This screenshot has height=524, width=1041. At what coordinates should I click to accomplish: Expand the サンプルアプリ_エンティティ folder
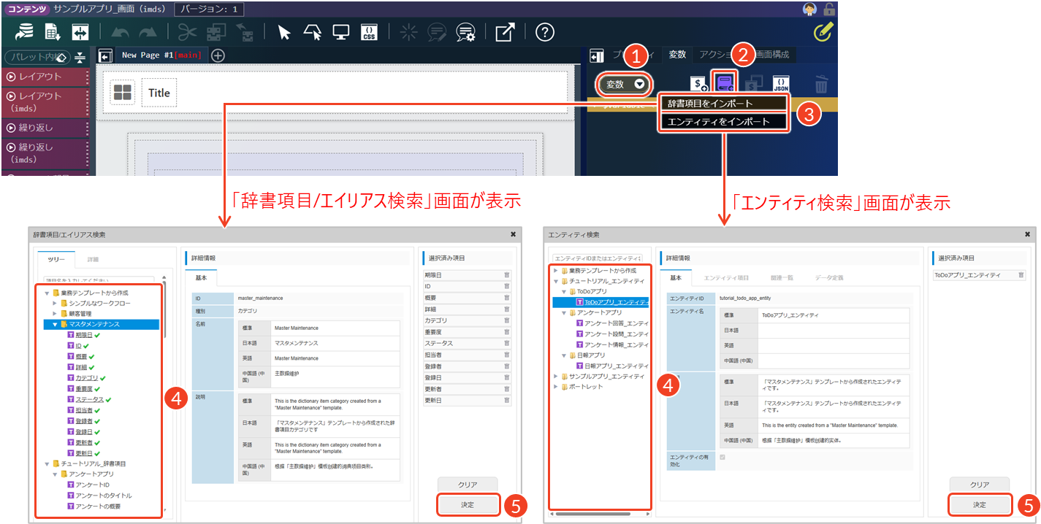click(x=556, y=376)
